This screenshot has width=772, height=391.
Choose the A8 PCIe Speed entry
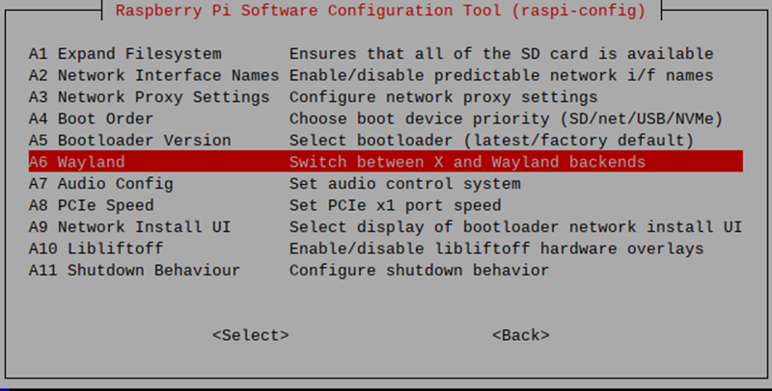coord(385,205)
